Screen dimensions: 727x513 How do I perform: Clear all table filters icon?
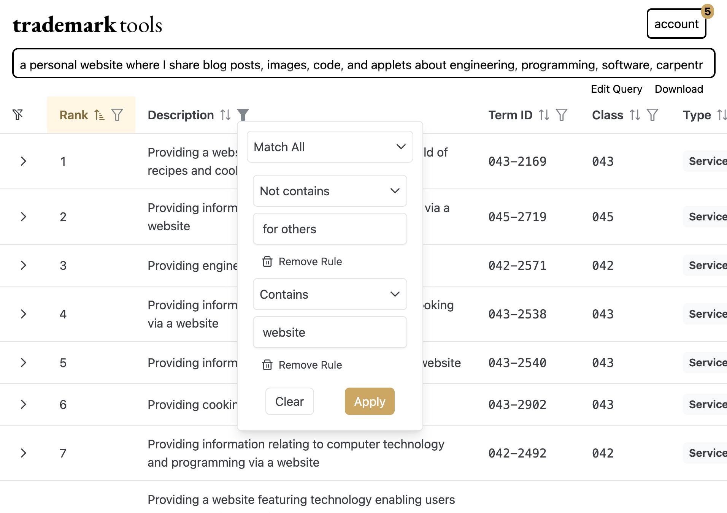coord(18,114)
